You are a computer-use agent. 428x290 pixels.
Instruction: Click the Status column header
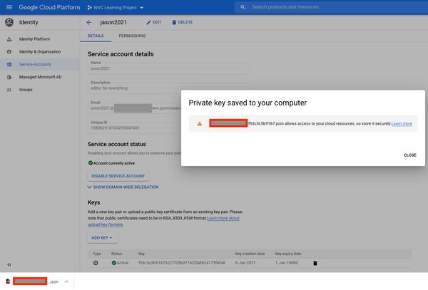tap(116, 254)
